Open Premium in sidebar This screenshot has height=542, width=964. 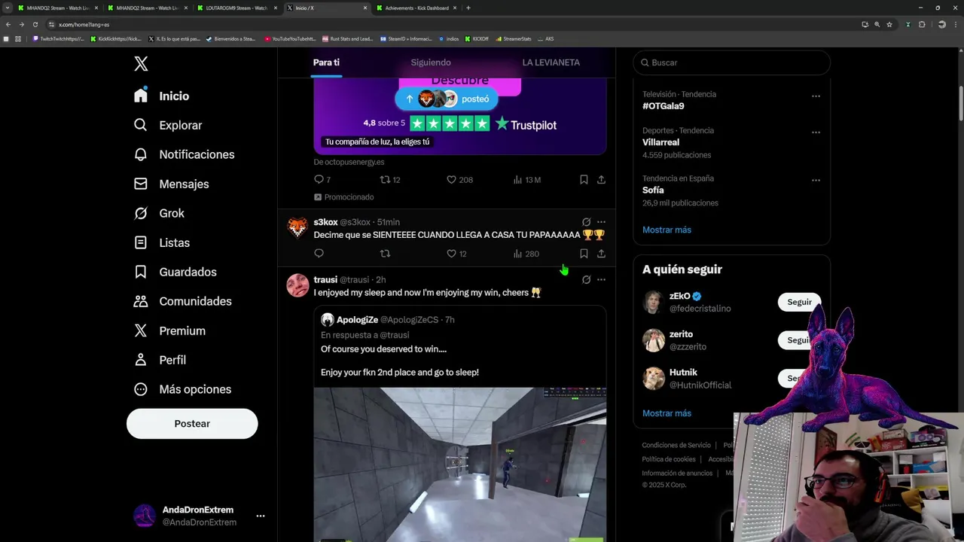coord(169,330)
